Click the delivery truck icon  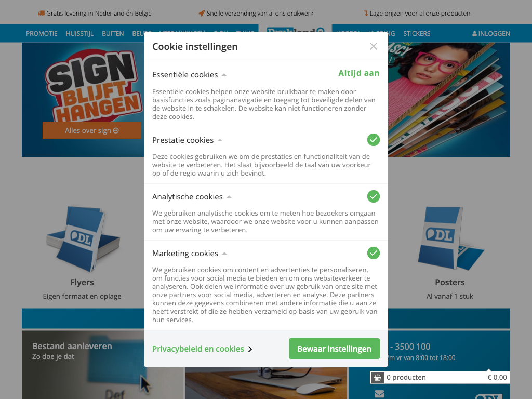[41, 13]
